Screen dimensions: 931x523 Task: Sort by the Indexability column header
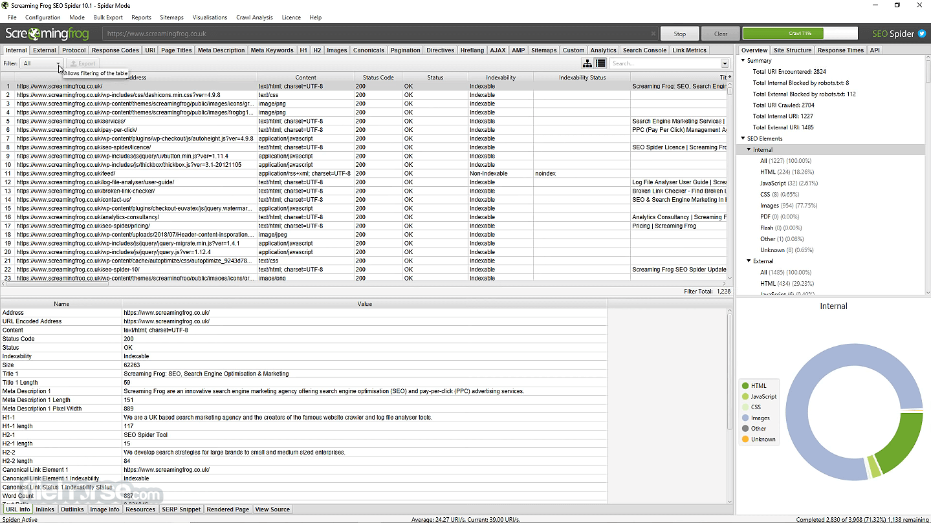pyautogui.click(x=501, y=78)
